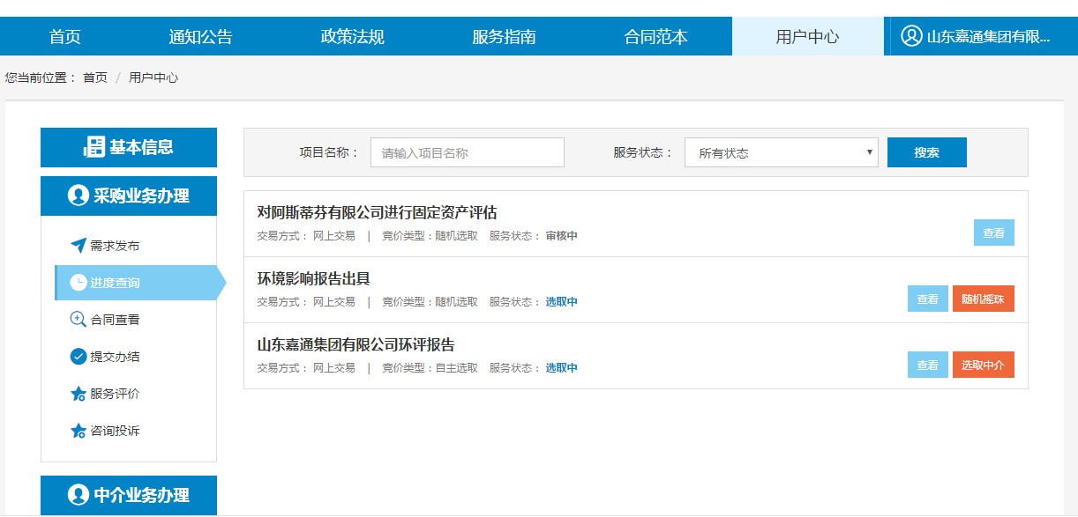This screenshot has height=517, width=1078.
Task: Focus the 项目名称 input field
Action: coord(467,152)
